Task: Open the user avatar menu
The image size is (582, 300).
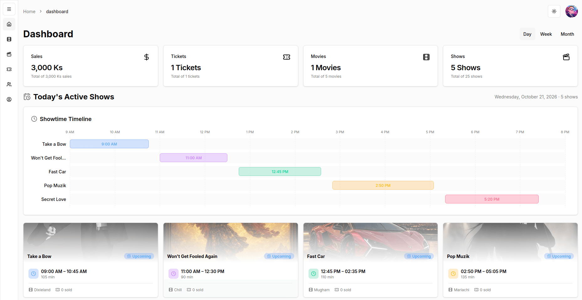Action: click(572, 11)
